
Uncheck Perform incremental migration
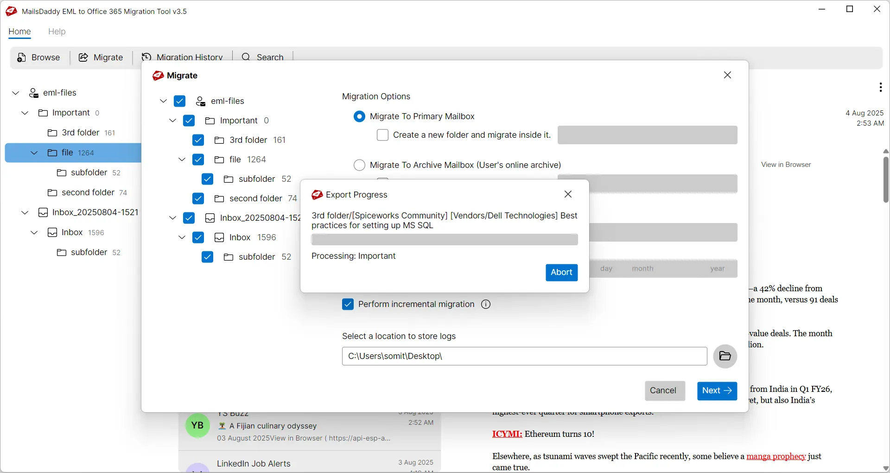[348, 304]
